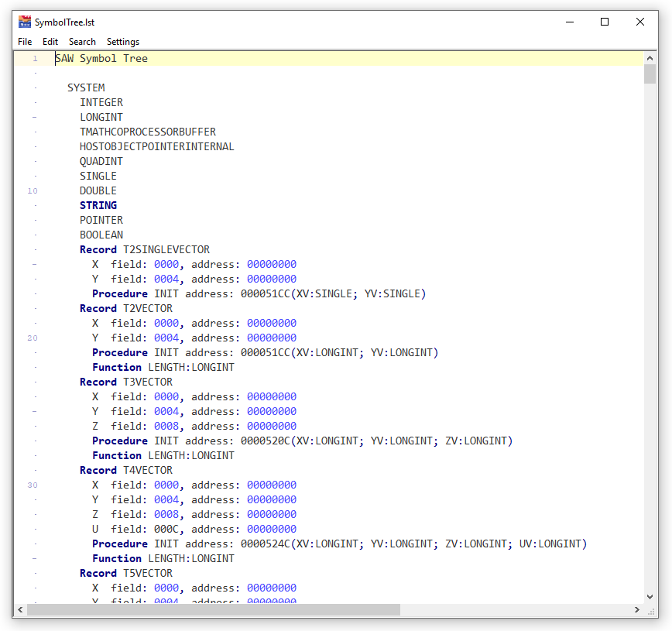This screenshot has height=631, width=672.
Task: Click the vertical scrollbar down arrow
Action: [x=650, y=597]
